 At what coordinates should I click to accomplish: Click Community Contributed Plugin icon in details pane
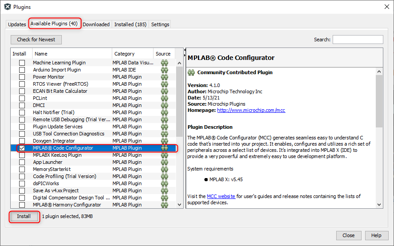tap(191, 72)
